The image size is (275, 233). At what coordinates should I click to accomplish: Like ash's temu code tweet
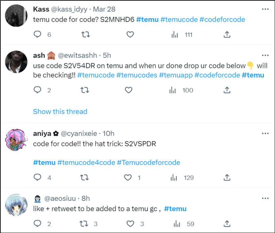(x=128, y=90)
